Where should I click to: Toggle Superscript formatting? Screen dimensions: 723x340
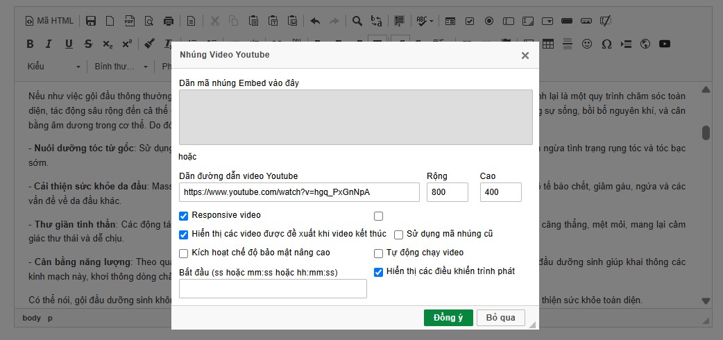[x=127, y=44]
